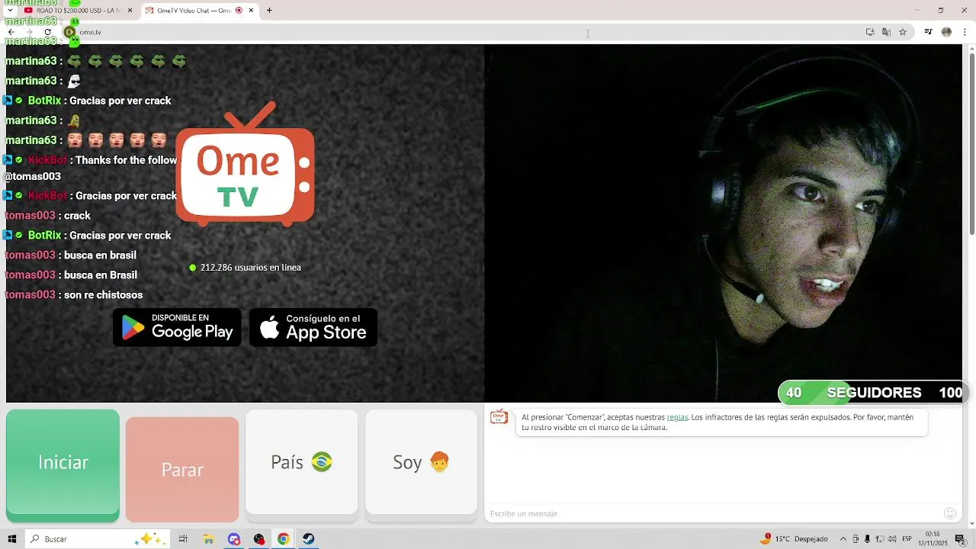The height and width of the screenshot is (549, 976).
Task: Open the Chrome profile avatar
Action: point(946,32)
